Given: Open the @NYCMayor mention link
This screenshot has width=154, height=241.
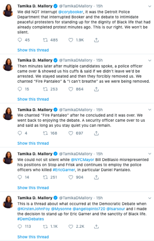Looking at the screenshot, I should 82,160.
